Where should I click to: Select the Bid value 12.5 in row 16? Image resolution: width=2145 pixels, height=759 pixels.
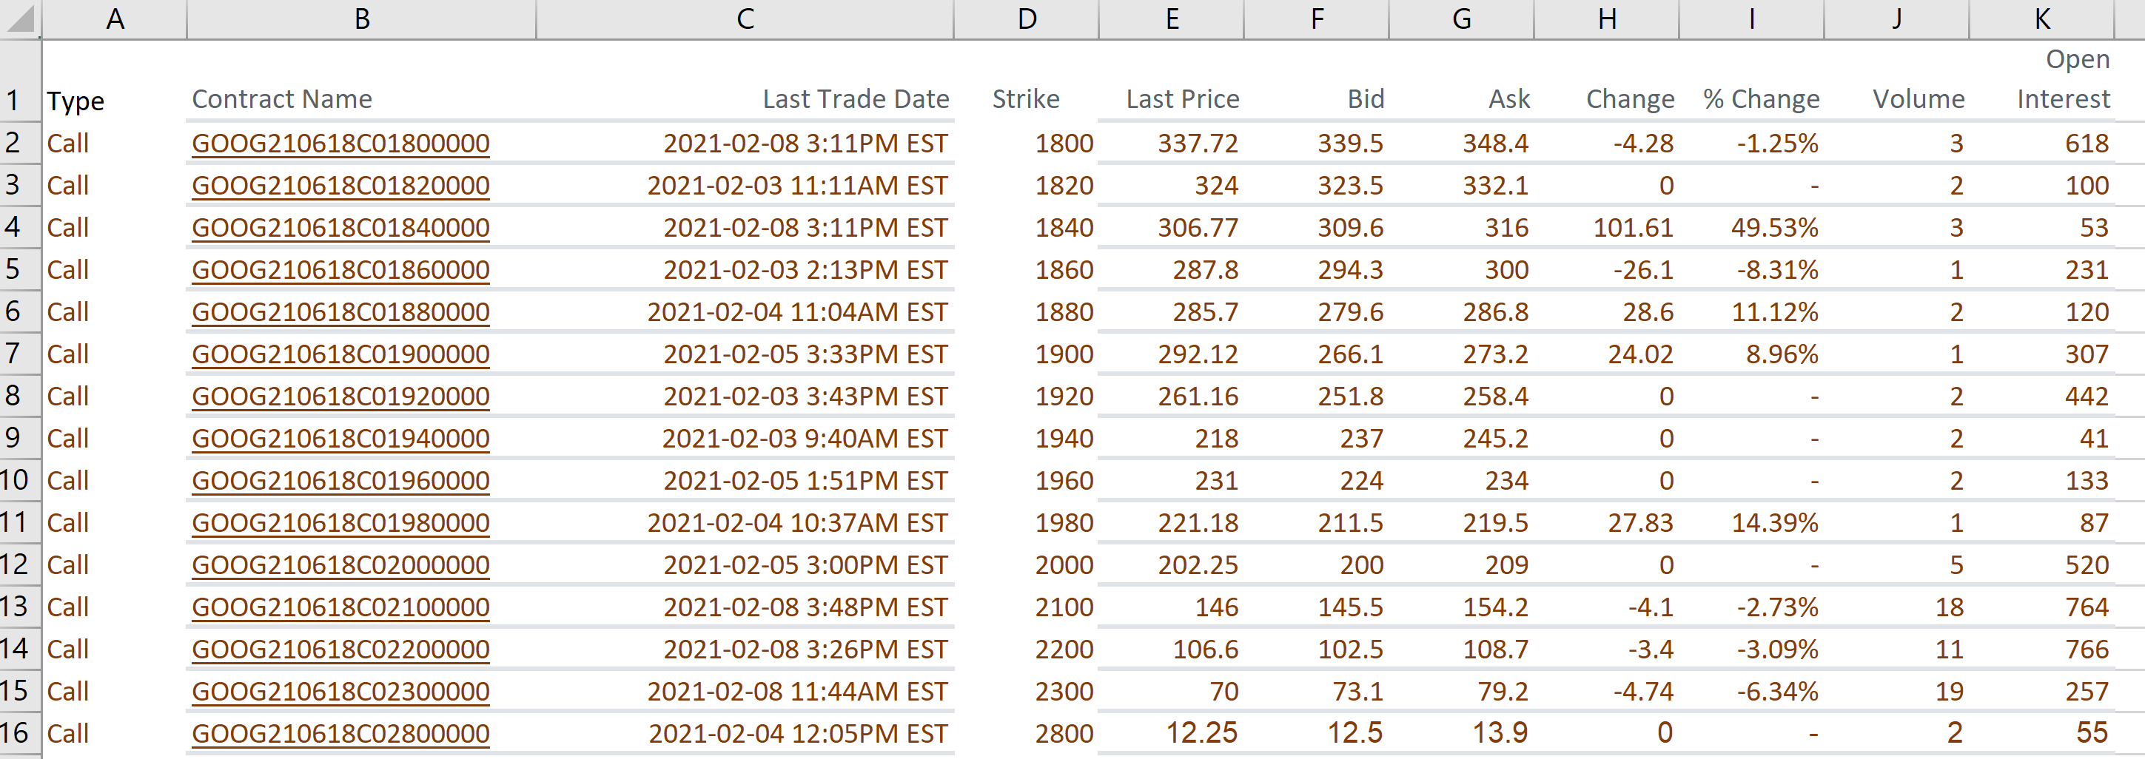[x=1357, y=733]
